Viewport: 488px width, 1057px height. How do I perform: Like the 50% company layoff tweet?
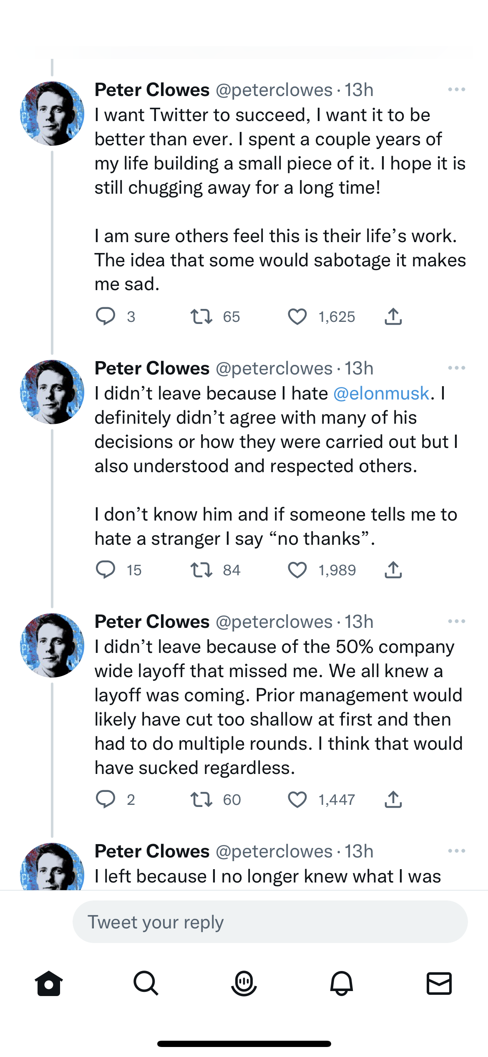click(x=297, y=799)
